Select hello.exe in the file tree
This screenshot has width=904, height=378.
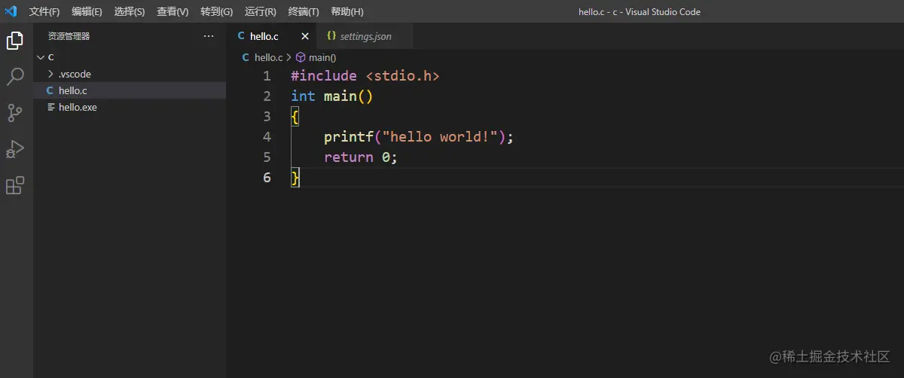tap(130, 107)
